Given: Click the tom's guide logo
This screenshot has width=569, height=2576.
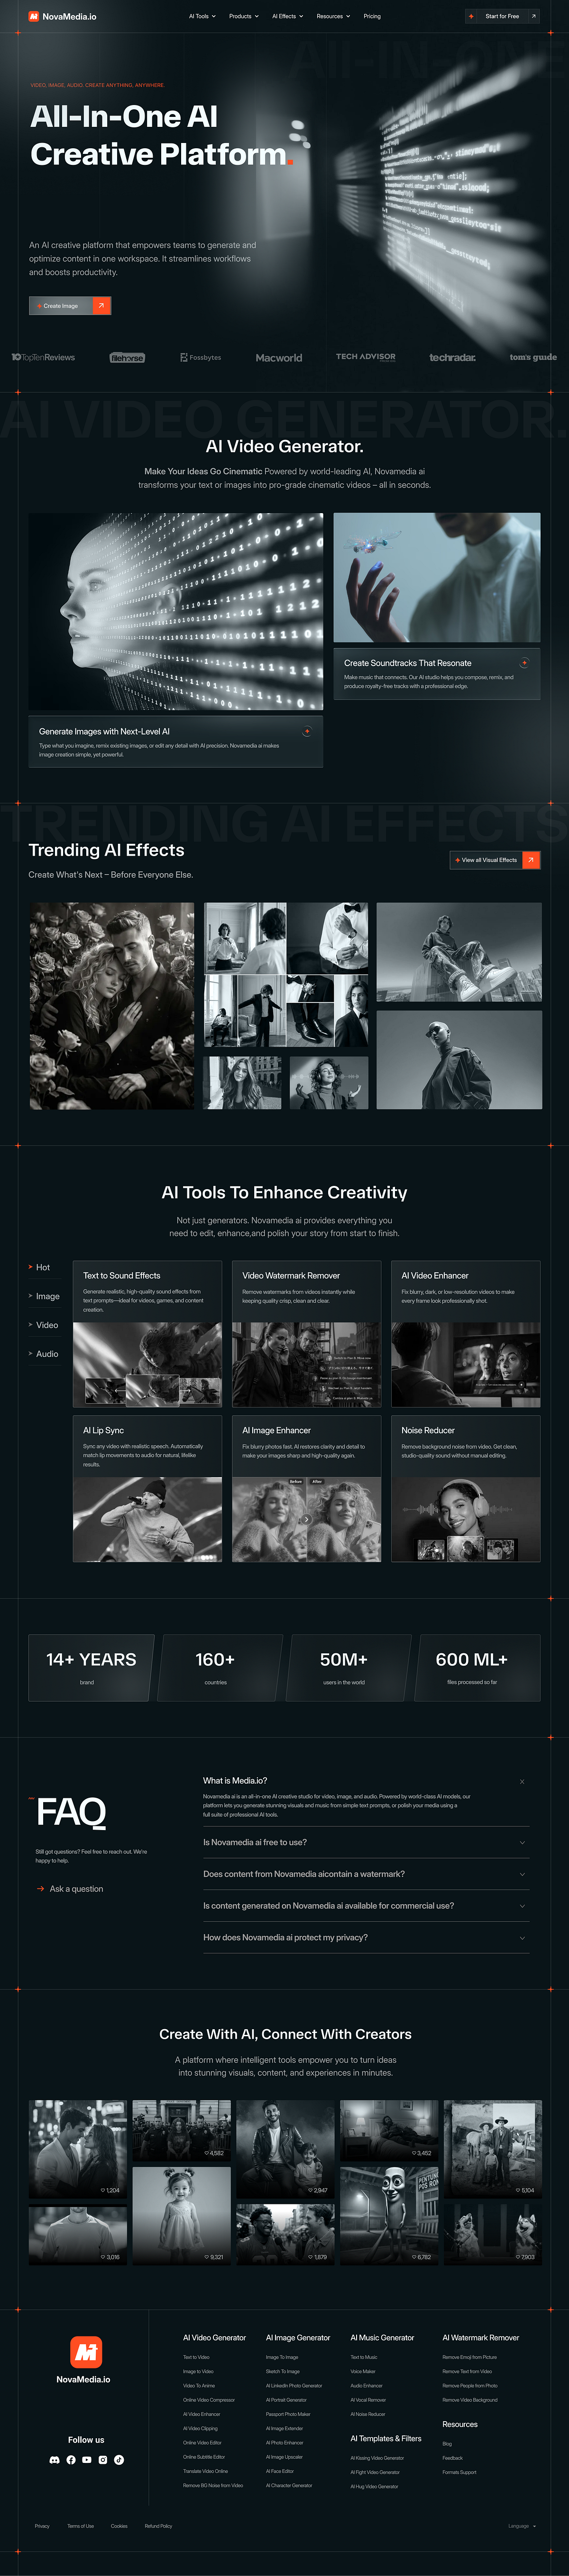Looking at the screenshot, I should tap(533, 357).
